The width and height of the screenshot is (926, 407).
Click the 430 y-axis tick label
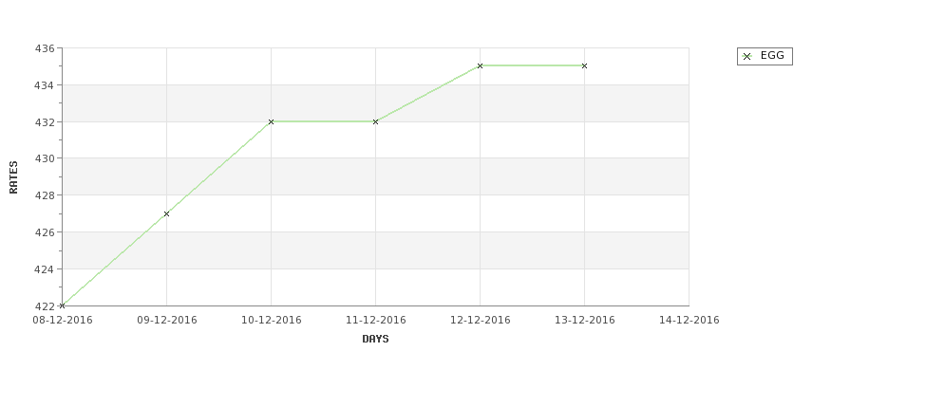(45, 158)
